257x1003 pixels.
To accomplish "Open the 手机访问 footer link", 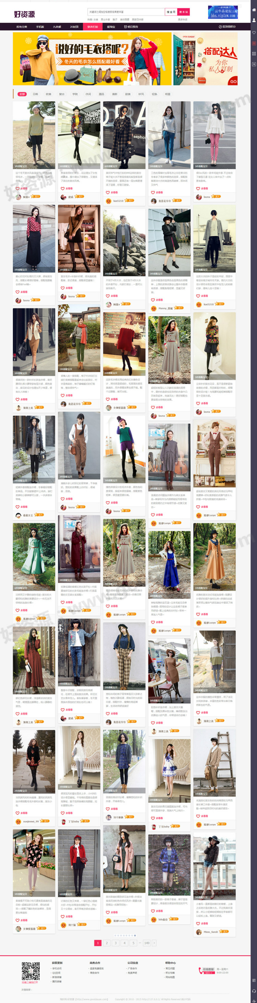I will (x=57, y=968).
